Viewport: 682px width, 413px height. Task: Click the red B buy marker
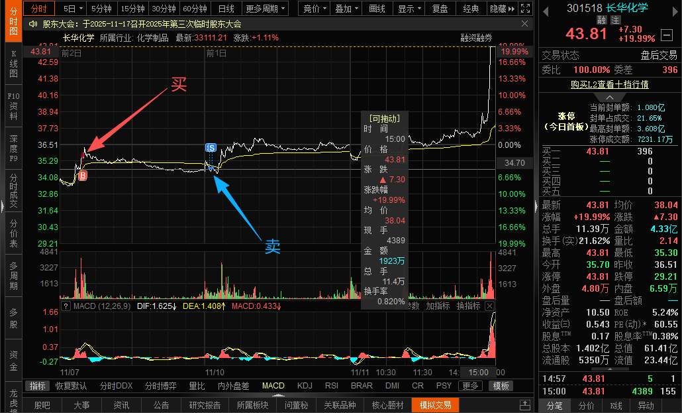(83, 176)
